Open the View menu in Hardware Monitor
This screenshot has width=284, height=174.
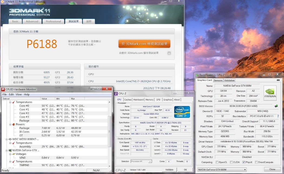19,95
